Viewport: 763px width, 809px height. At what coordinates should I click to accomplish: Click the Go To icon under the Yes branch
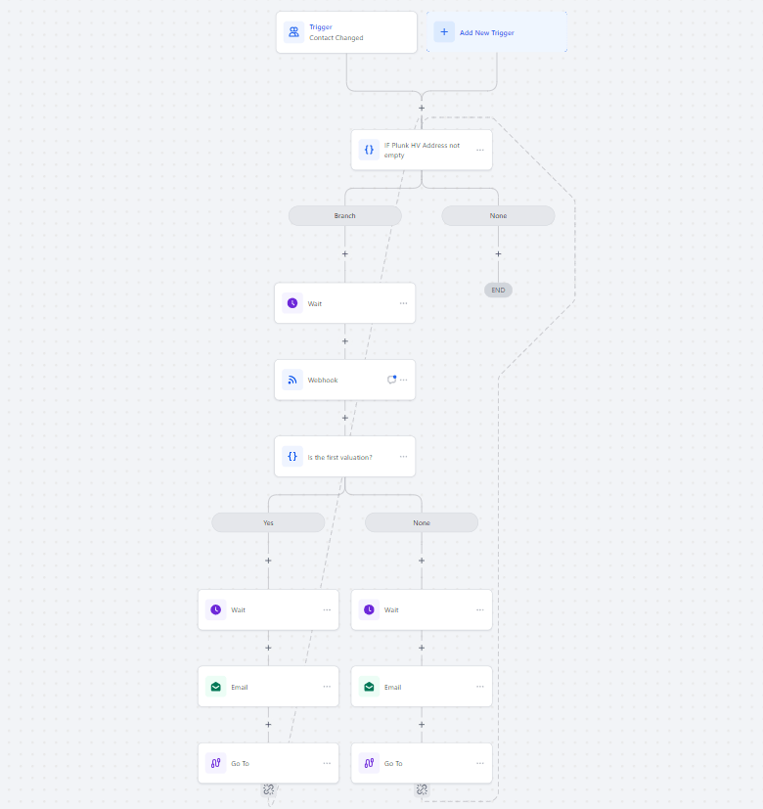[x=215, y=763]
